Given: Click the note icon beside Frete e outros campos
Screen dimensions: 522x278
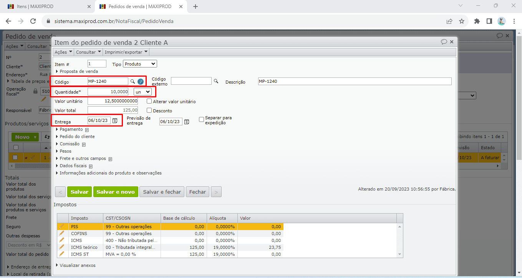Looking at the screenshot, I should pos(110,159).
